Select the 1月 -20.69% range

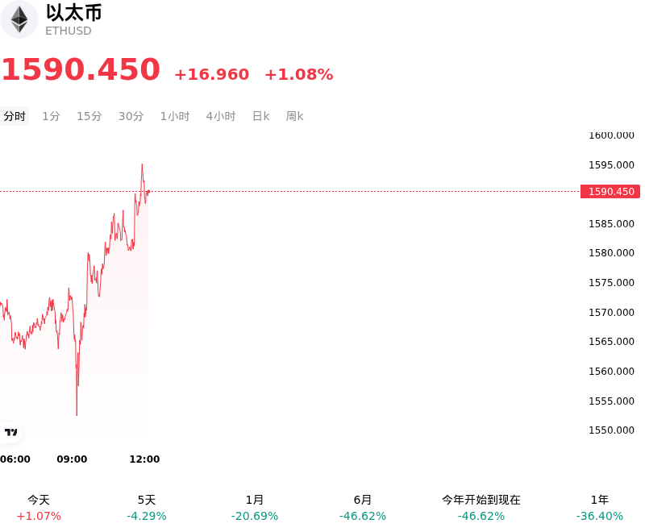(x=255, y=508)
